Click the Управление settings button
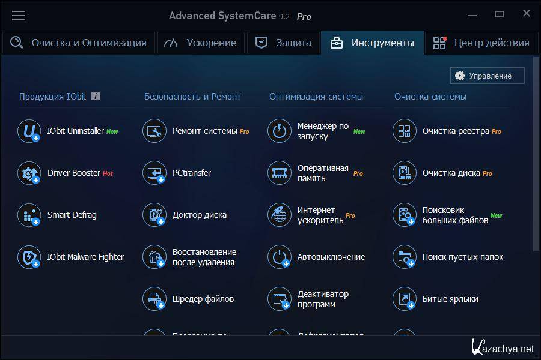Screen dimensions: 541x360 pos(487,76)
